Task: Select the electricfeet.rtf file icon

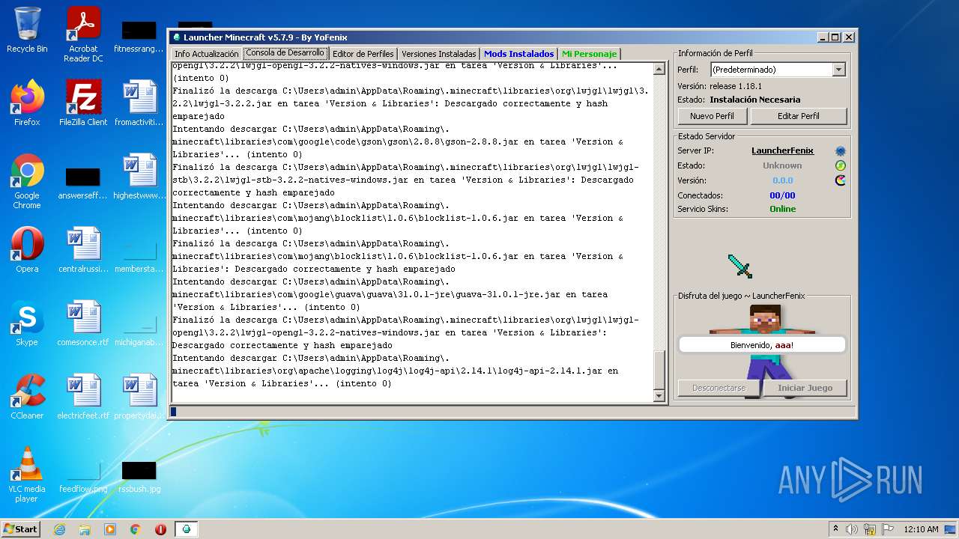Action: pyautogui.click(x=83, y=397)
